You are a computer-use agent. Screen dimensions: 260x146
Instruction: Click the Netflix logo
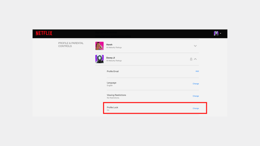[44, 33]
